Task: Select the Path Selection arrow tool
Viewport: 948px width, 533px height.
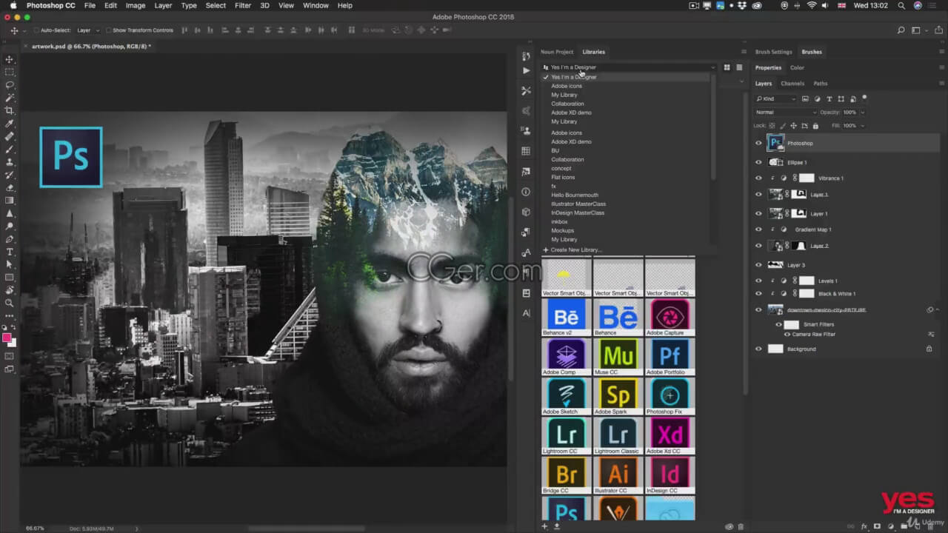Action: tap(10, 264)
